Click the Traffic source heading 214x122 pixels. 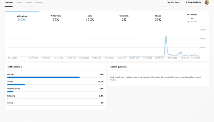[14, 67]
